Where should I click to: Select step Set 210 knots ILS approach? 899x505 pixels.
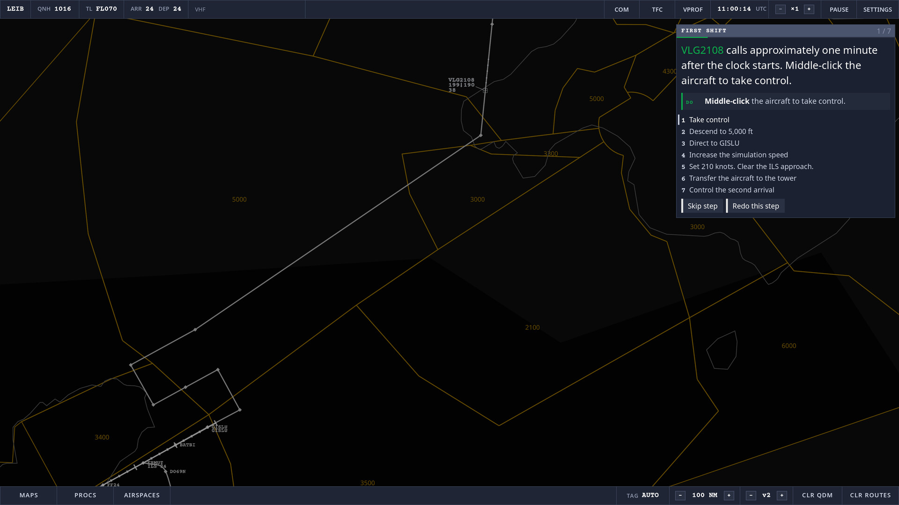click(x=785, y=166)
